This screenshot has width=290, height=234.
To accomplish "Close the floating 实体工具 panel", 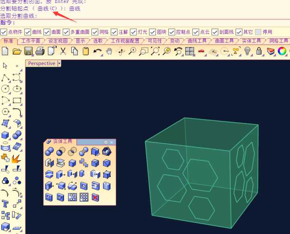I will pos(112,142).
